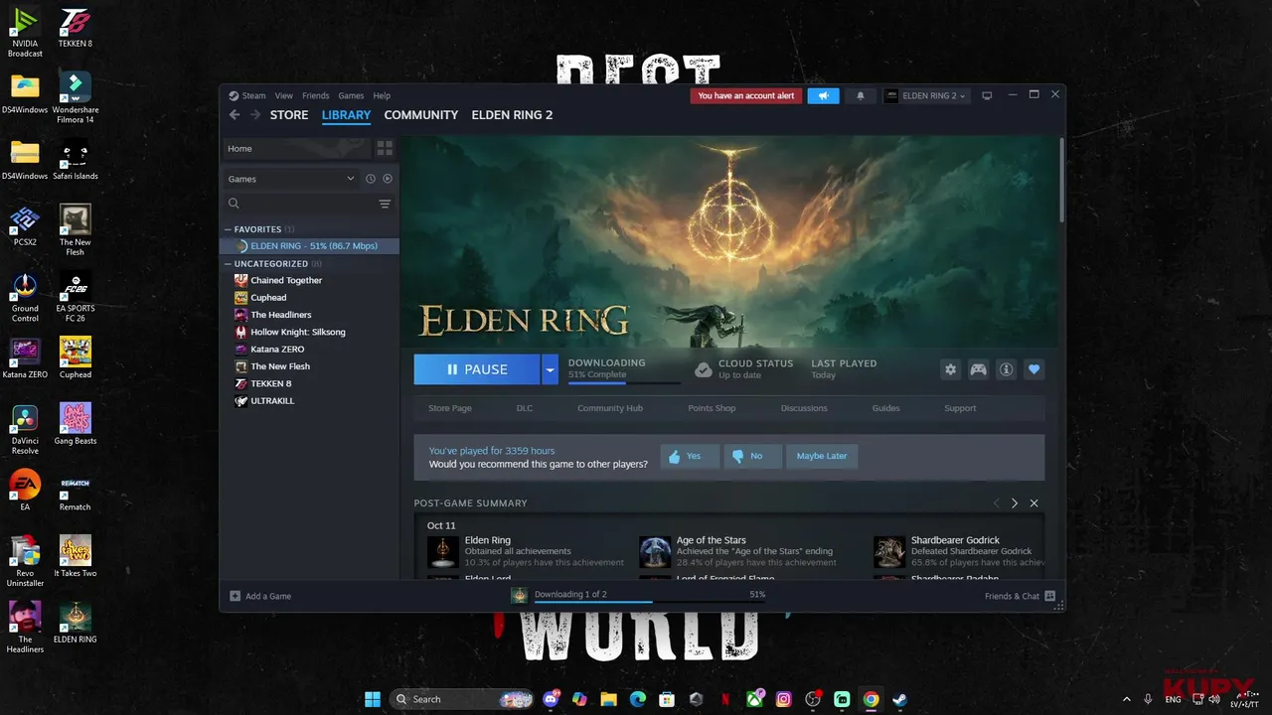Screen dimensions: 1272x715
Task: Open advanced filter options in sidebar
Action: click(385, 204)
